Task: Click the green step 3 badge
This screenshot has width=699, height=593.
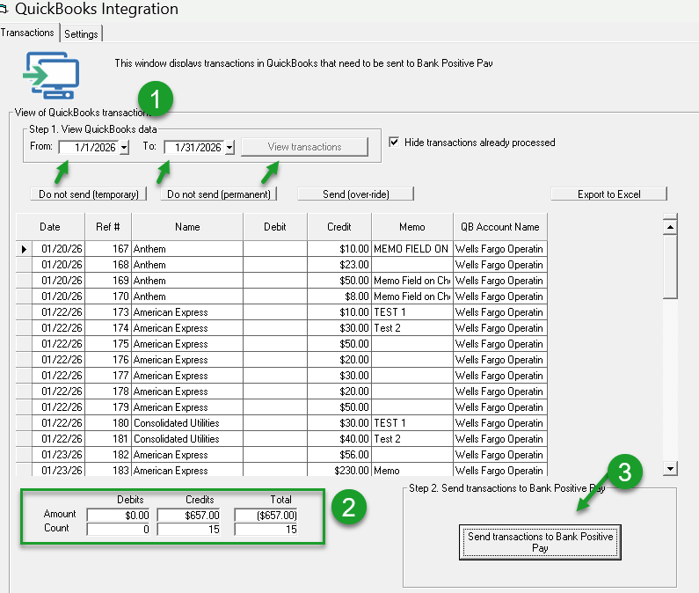Action: click(624, 472)
